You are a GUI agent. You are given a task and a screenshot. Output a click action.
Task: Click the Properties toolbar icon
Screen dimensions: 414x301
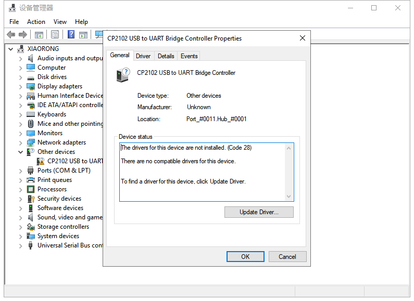[55, 35]
